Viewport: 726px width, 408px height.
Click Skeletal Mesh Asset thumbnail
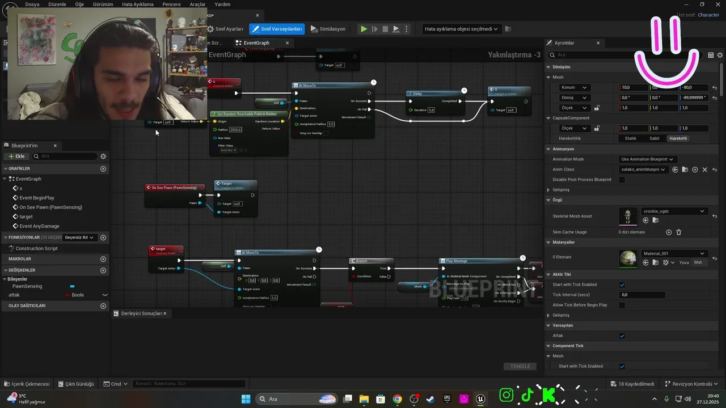tap(628, 216)
